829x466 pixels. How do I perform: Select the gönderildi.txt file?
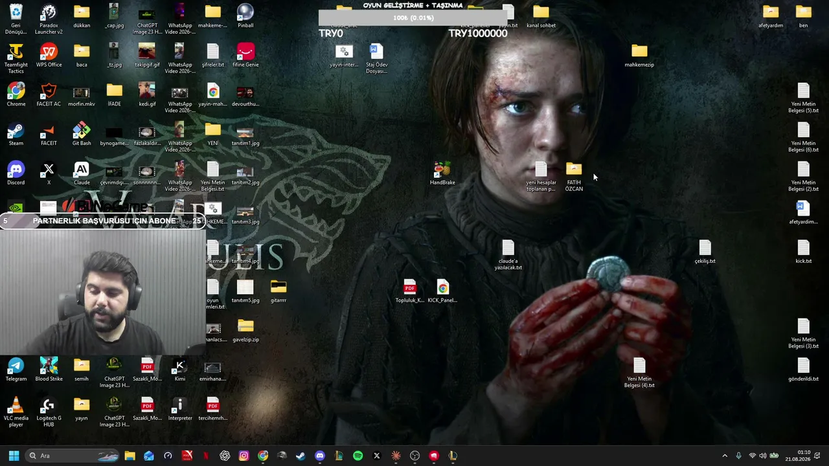[804, 370]
